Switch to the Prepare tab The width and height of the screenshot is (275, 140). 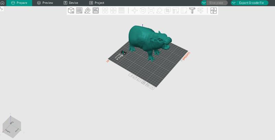point(19,3)
